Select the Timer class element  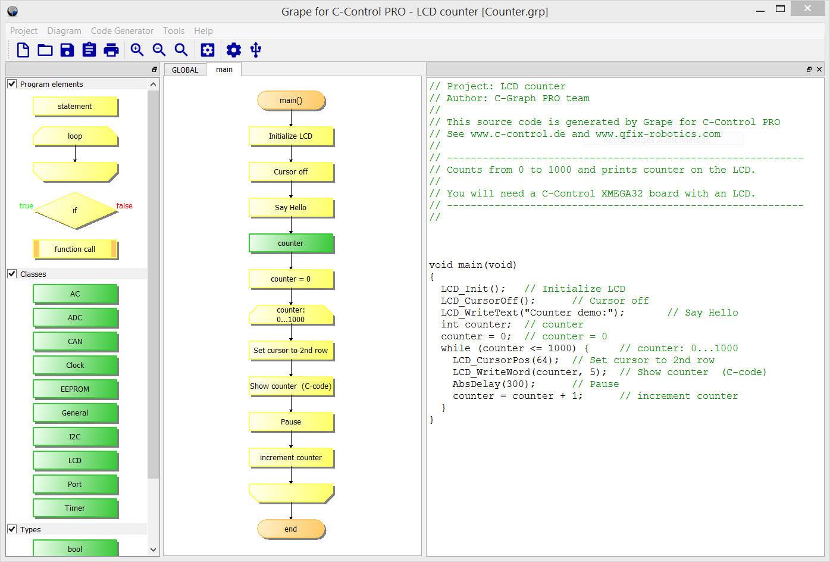pyautogui.click(x=75, y=508)
